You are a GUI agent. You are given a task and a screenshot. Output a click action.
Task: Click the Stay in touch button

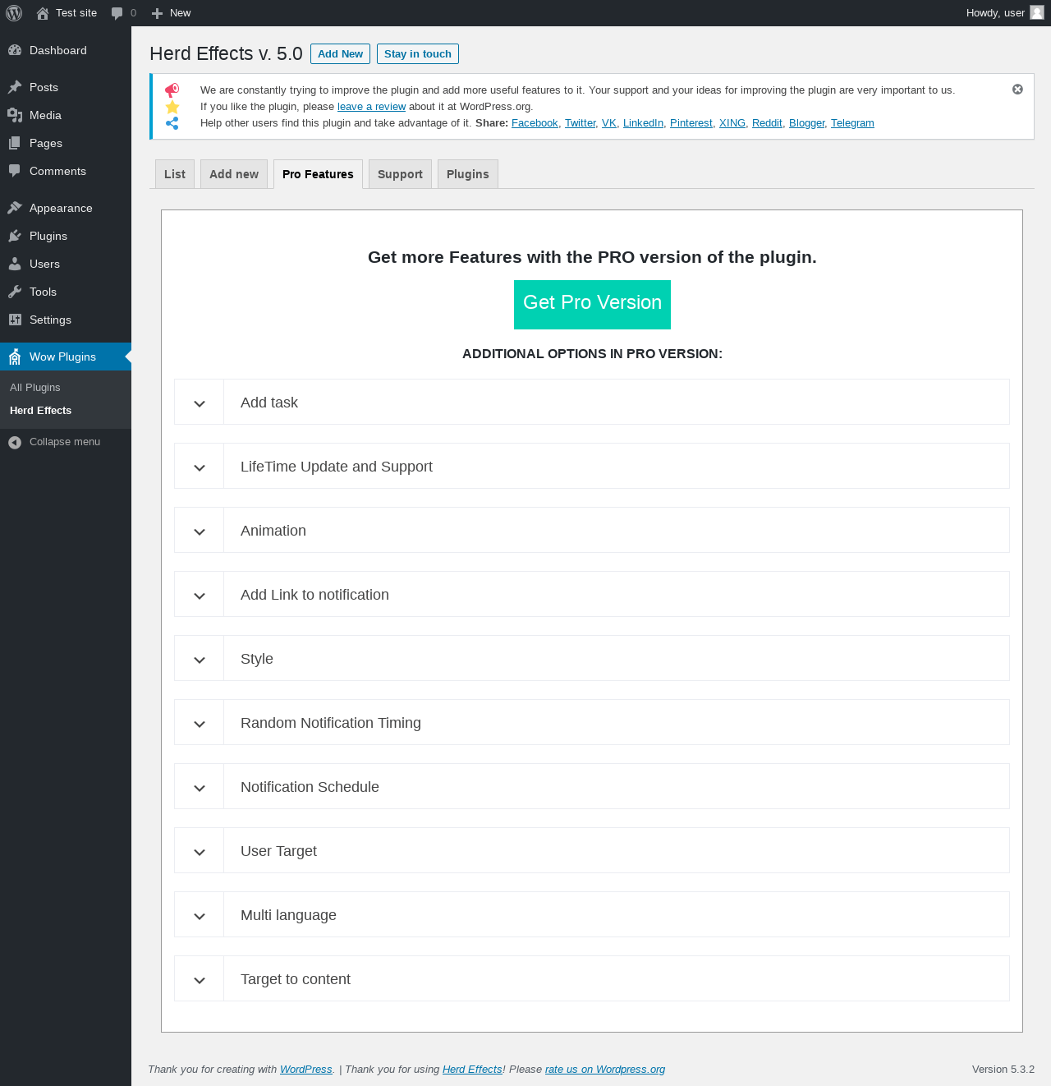(418, 53)
